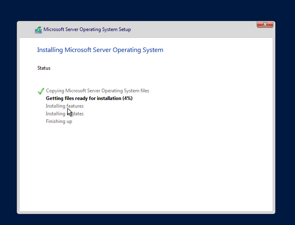Click the green checkmark beside Copying files

41,91
